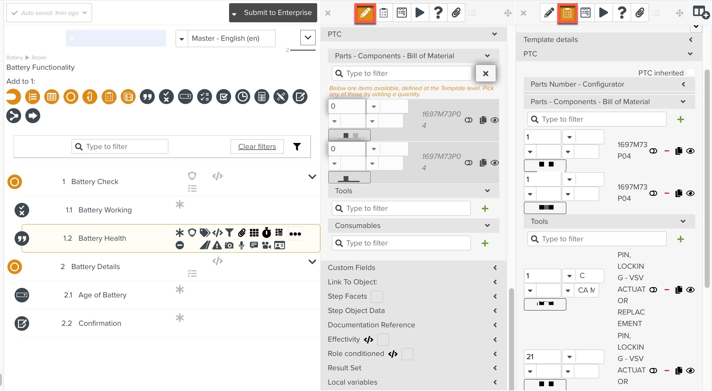
Task: Click the clock timer icon in the Add-to row
Action: [243, 96]
